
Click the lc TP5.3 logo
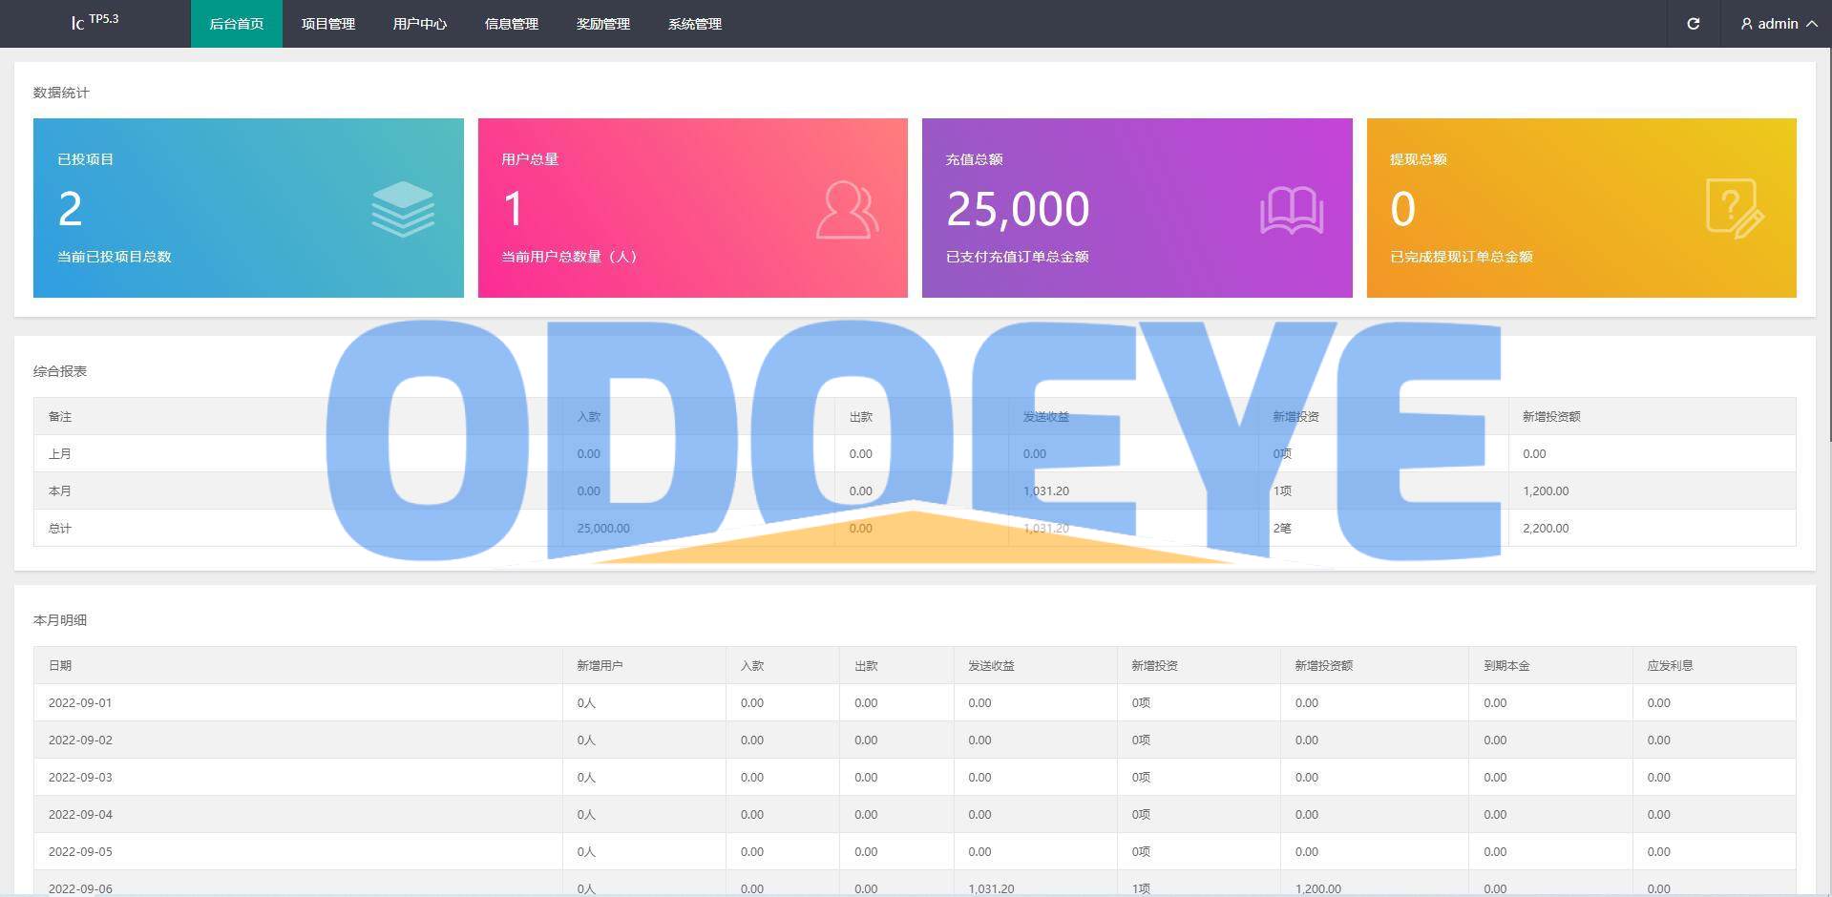coord(95,21)
